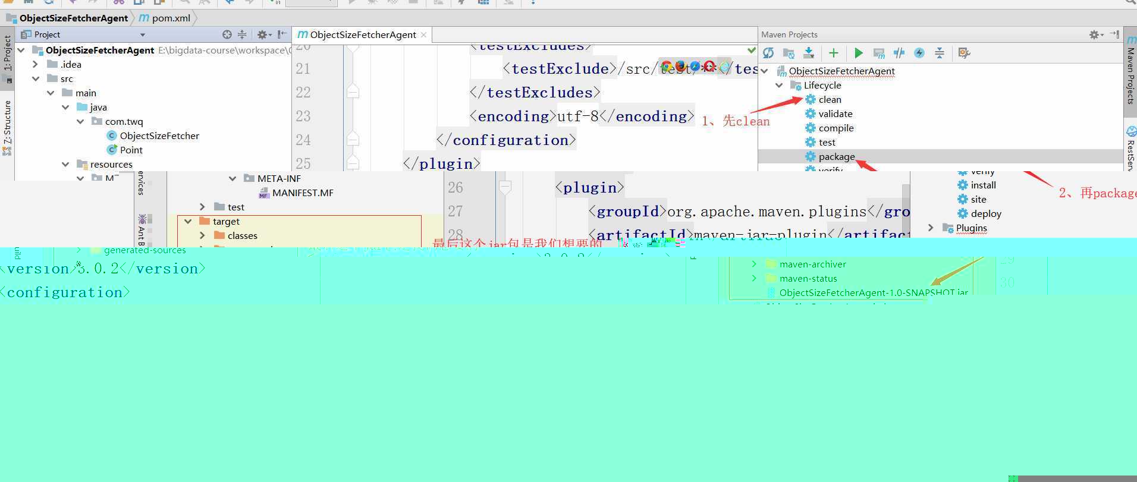This screenshot has height=482, width=1137.
Task: Run the Maven build with green play icon
Action: tap(859, 53)
